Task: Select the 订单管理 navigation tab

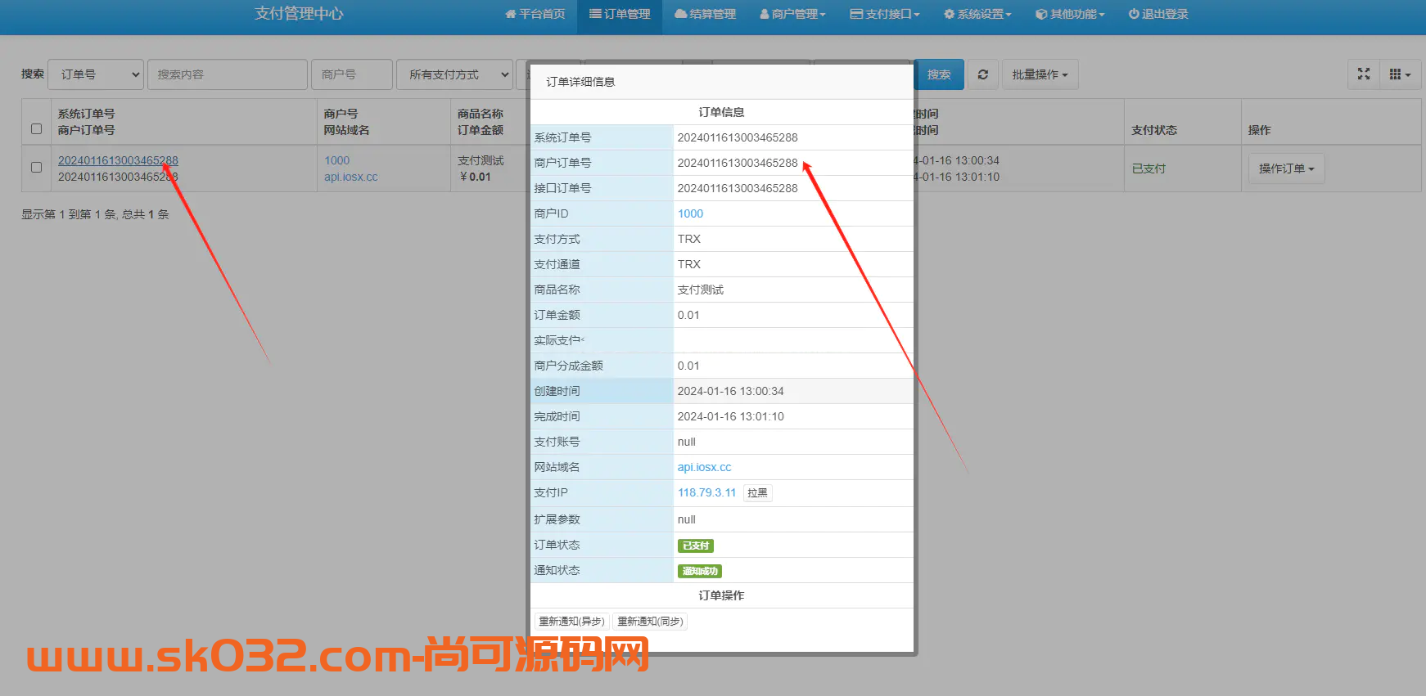Action: (620, 14)
